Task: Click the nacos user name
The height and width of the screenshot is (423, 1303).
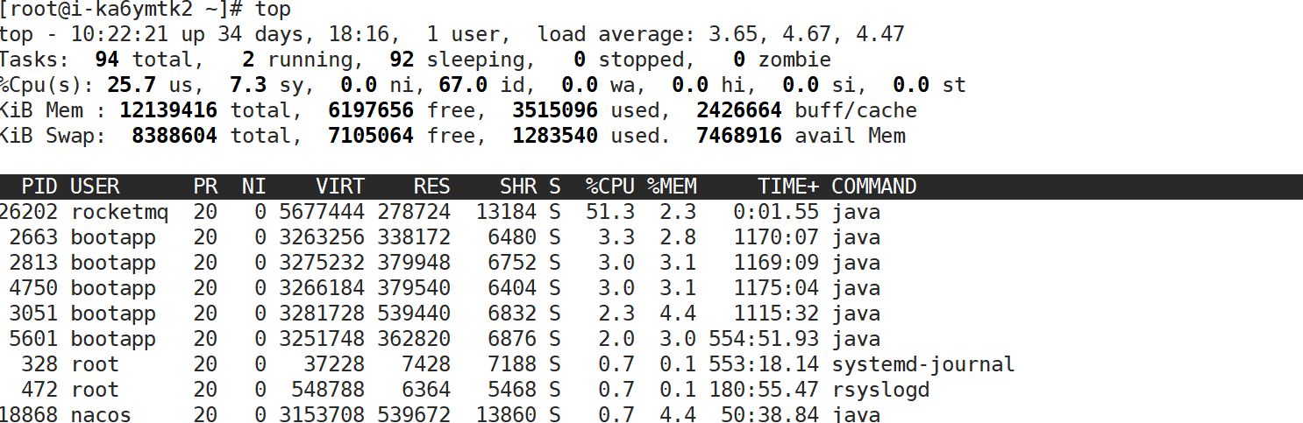Action: (x=101, y=414)
